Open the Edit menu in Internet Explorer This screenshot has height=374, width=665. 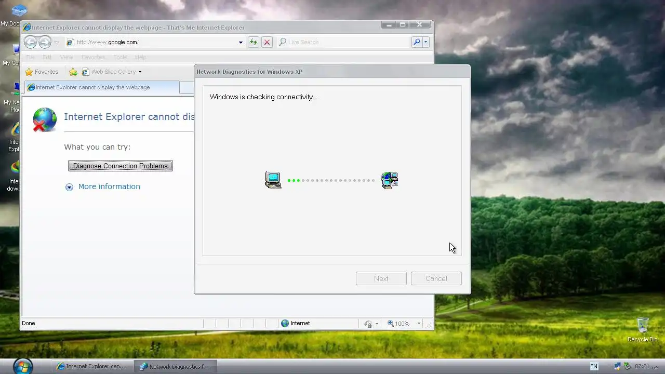point(47,57)
